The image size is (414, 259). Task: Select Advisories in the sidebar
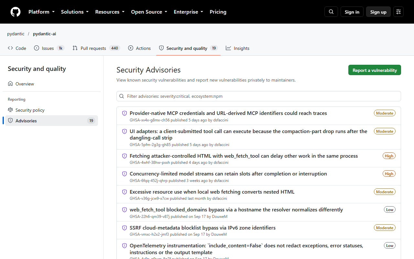[x=51, y=121]
